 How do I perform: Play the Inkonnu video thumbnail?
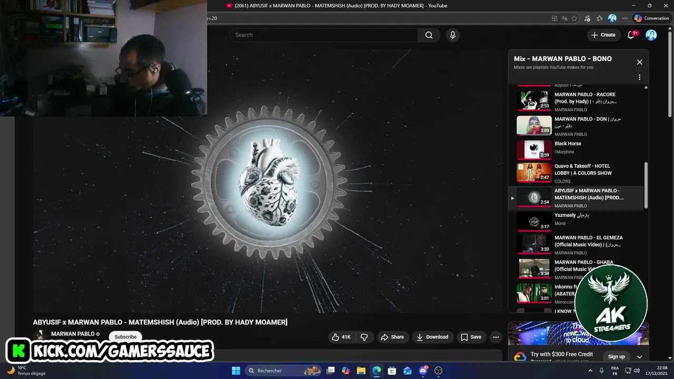point(534,293)
